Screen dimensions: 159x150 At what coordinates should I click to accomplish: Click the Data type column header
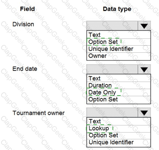click(117, 9)
